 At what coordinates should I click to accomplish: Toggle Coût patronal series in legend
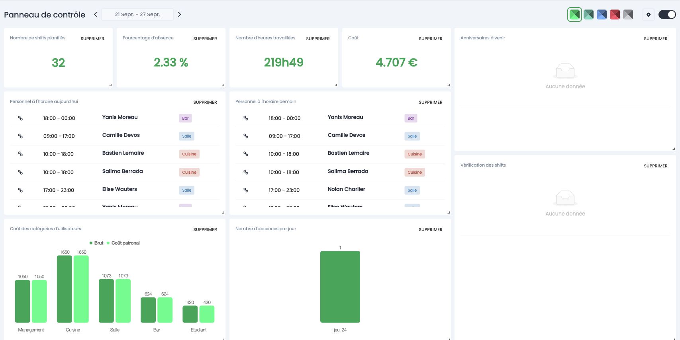(123, 243)
